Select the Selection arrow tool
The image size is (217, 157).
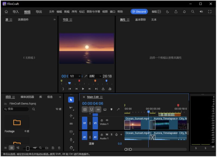pos(71,100)
